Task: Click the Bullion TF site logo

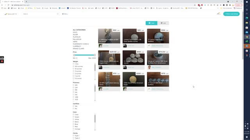Action: [x=11, y=14]
